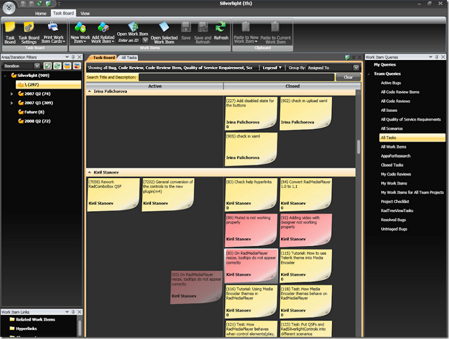Close the Area/Iteration Filters panel
Viewport: 449px width, 339px height.
coord(80,57)
